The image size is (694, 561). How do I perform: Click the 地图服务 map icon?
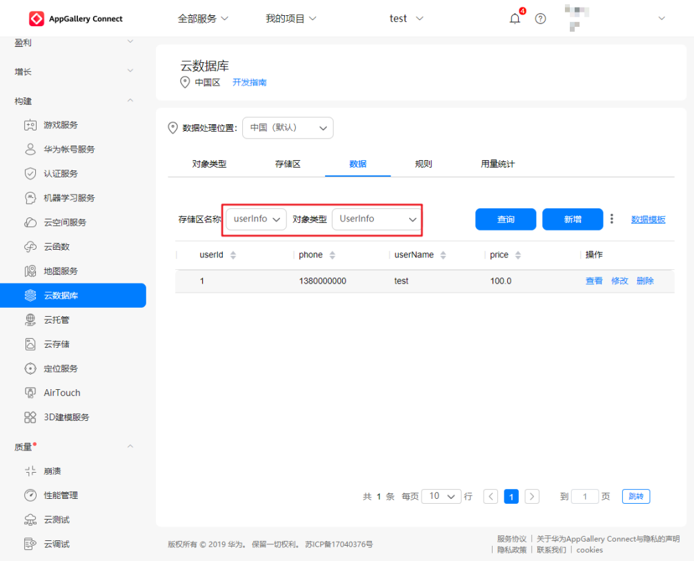(30, 271)
